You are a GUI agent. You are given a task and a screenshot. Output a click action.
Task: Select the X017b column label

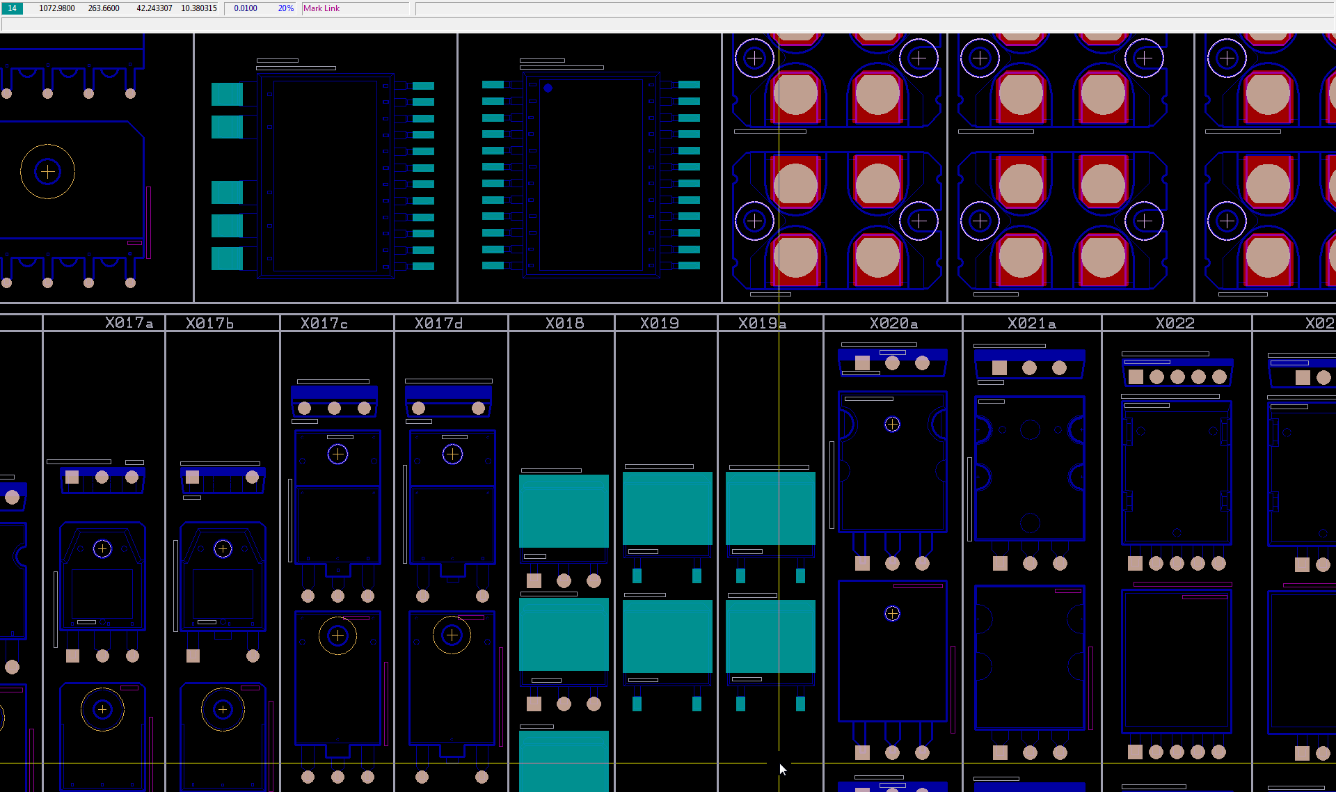point(210,323)
